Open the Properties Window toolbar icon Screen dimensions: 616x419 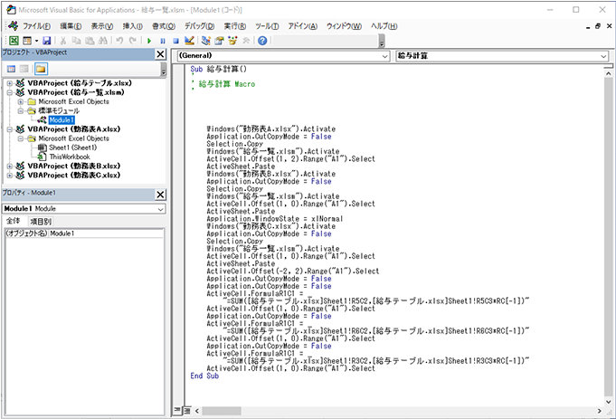pos(219,41)
